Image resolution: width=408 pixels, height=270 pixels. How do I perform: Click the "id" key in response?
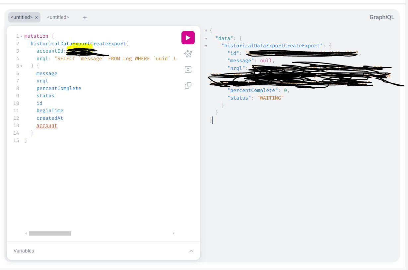233,53
